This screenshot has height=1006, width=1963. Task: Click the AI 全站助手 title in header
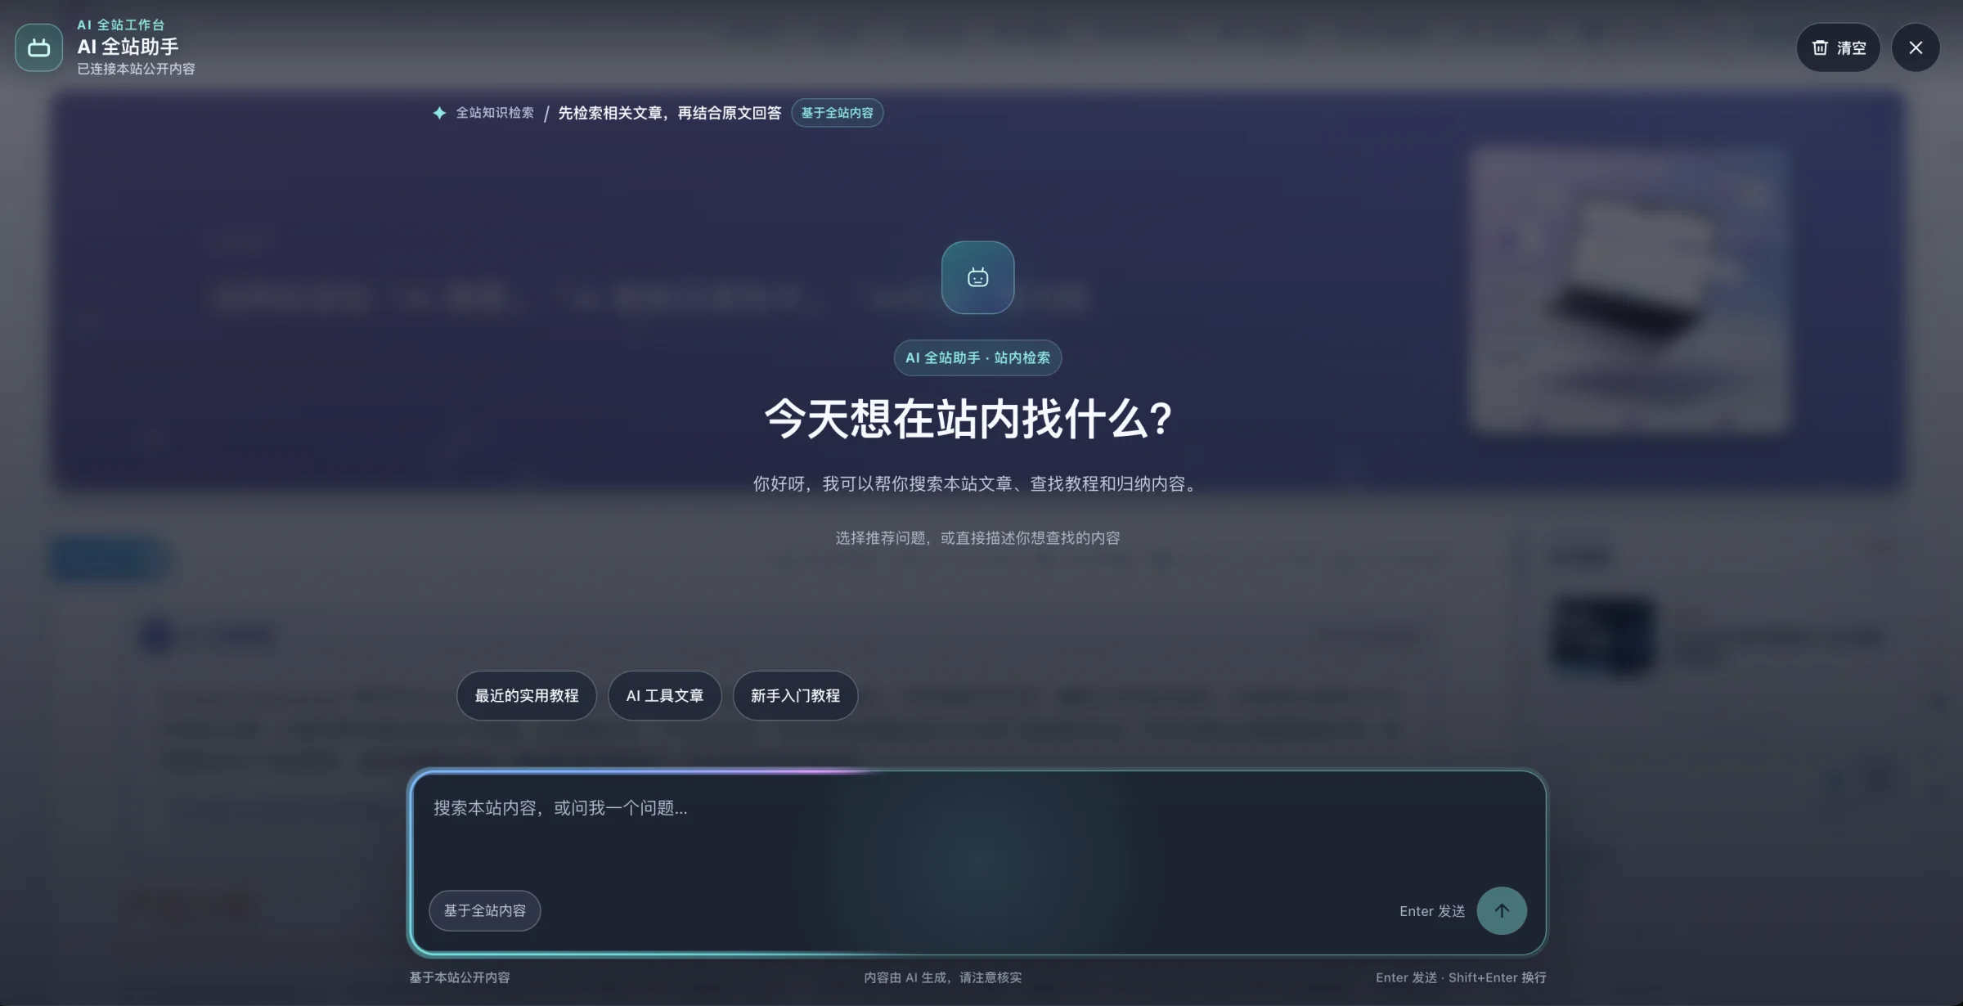pos(128,47)
